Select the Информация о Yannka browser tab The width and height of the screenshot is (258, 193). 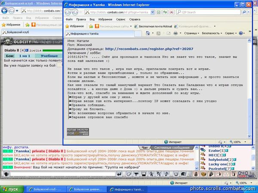100,33
